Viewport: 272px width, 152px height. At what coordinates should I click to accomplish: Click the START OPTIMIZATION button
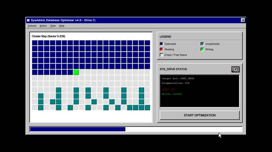pyautogui.click(x=200, y=115)
